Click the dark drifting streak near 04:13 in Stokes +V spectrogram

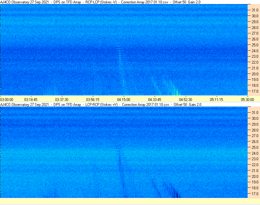click(x=121, y=167)
